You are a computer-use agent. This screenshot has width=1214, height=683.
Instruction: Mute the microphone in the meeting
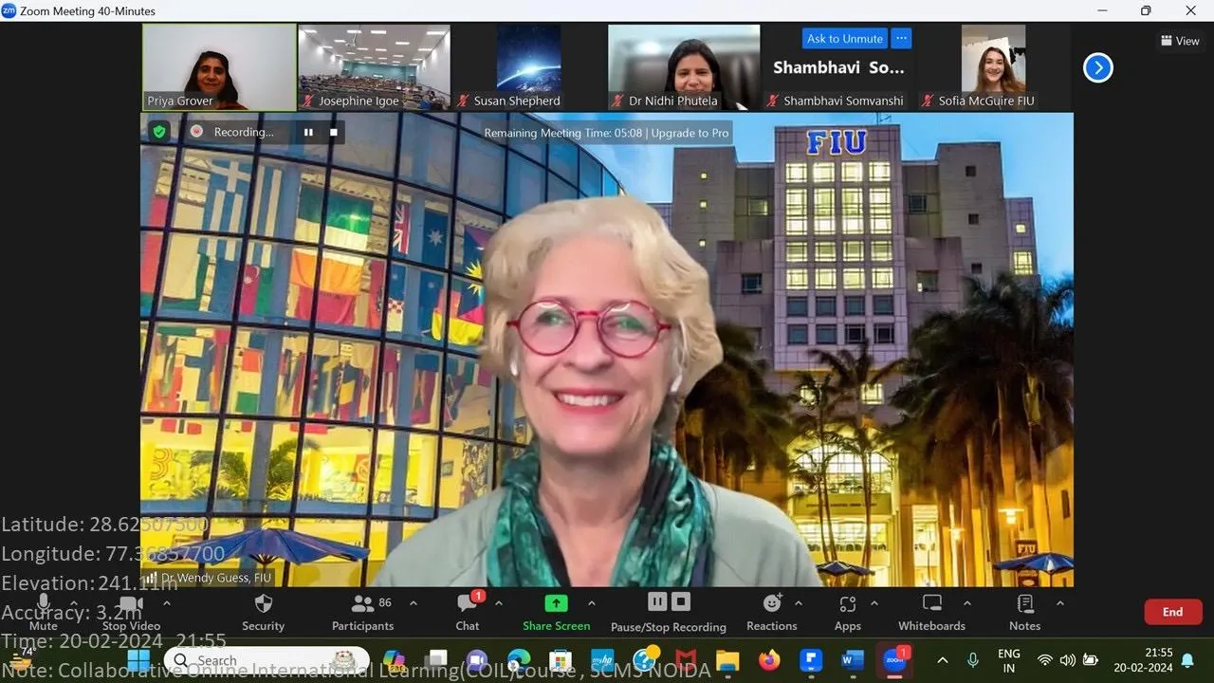point(43,612)
